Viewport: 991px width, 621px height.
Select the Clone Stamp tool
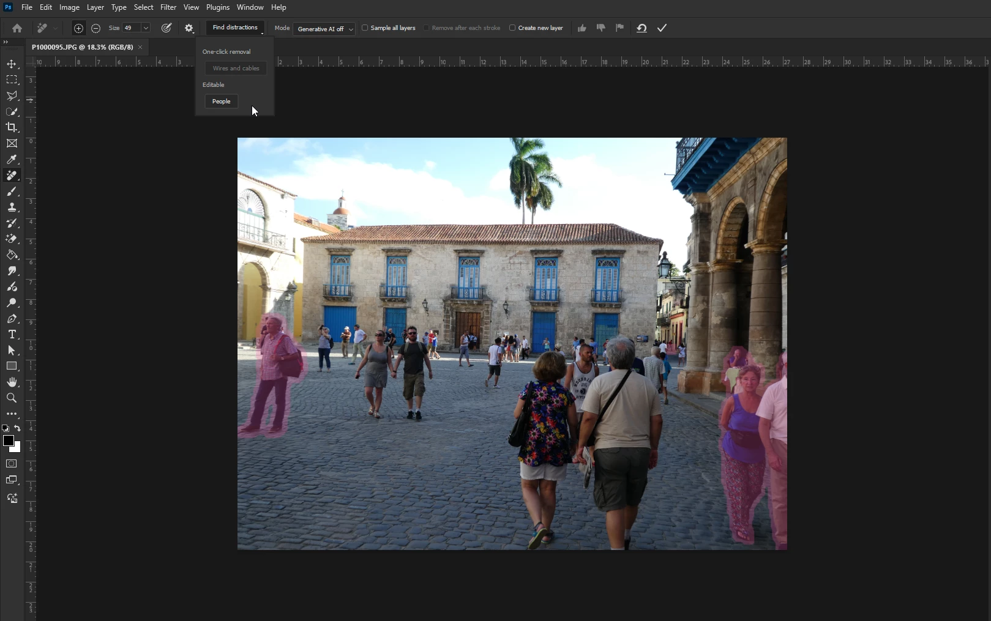click(x=12, y=207)
